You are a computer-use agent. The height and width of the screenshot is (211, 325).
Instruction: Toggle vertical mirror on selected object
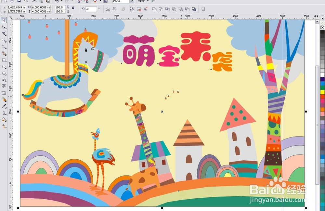pyautogui.click(x=114, y=9)
